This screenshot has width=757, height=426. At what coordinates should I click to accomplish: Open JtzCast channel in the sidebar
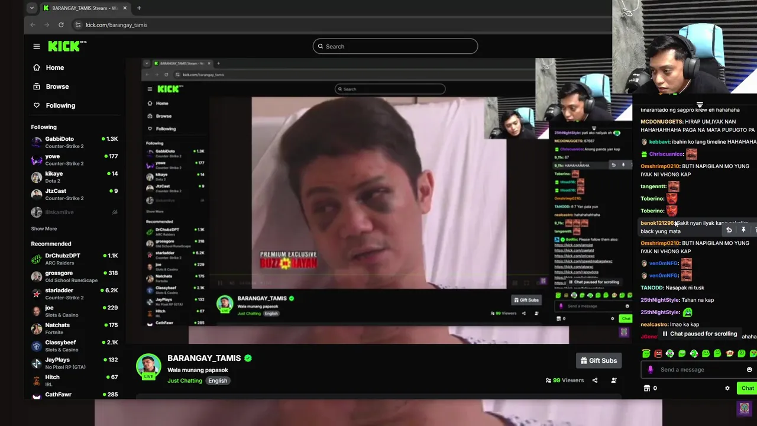75,194
